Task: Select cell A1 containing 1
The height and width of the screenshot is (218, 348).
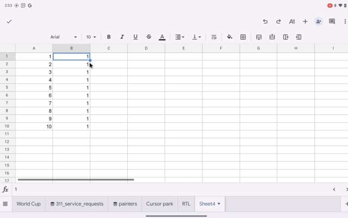Action: 34,57
